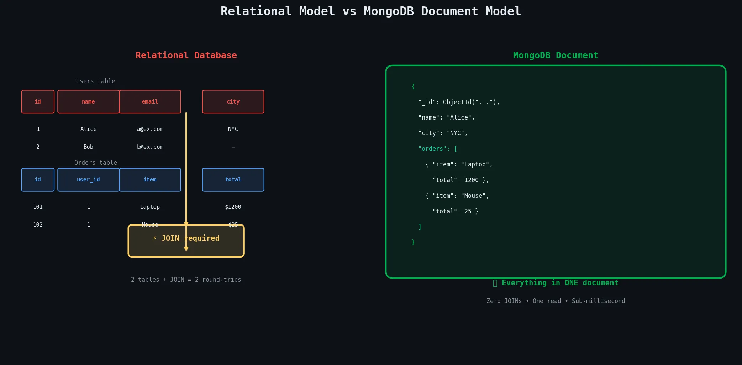Click the 'b@ex.com' email cell
The image size is (742, 365).
(150, 147)
